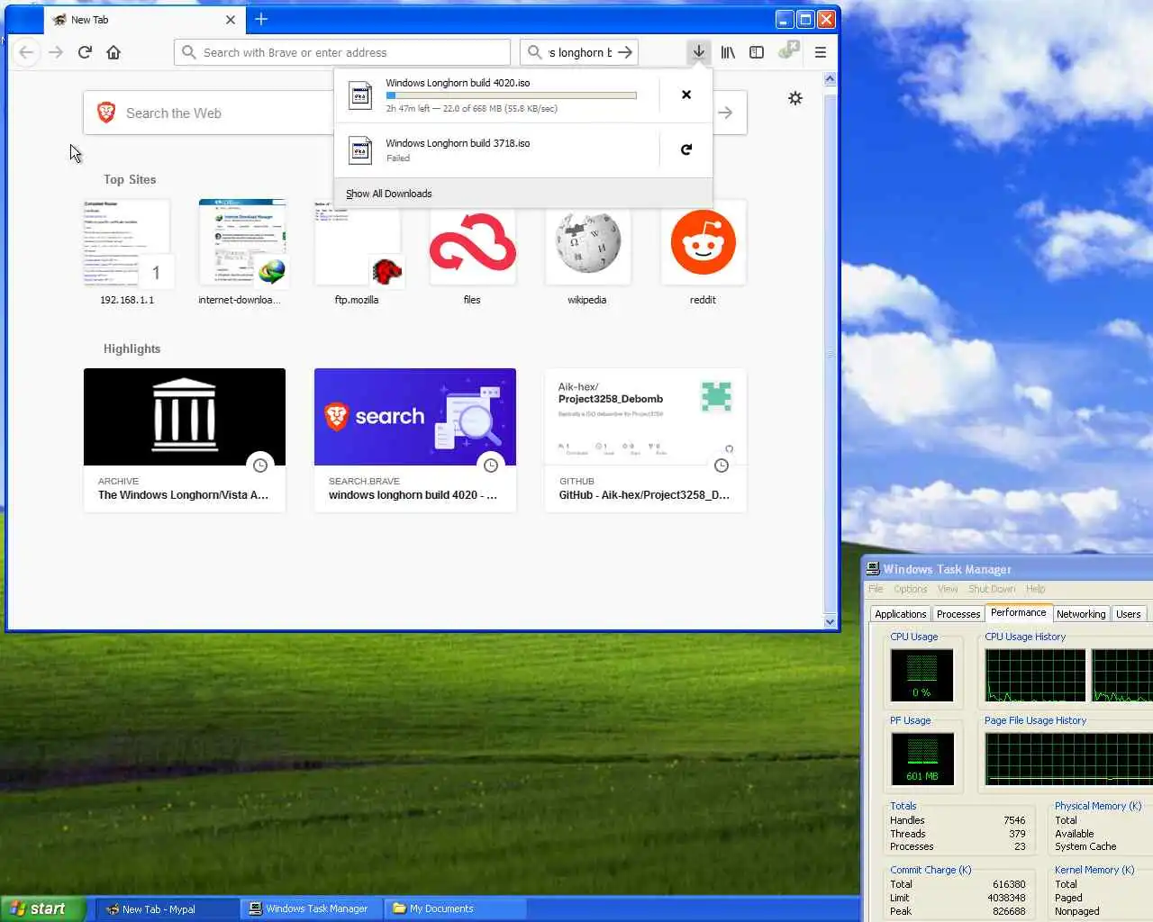
Task: Click the Commit Charge Total value 616380
Action: point(1009,884)
